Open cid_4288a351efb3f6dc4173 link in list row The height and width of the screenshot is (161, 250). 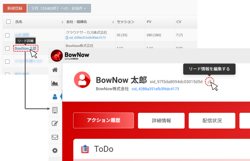[x=87, y=38]
